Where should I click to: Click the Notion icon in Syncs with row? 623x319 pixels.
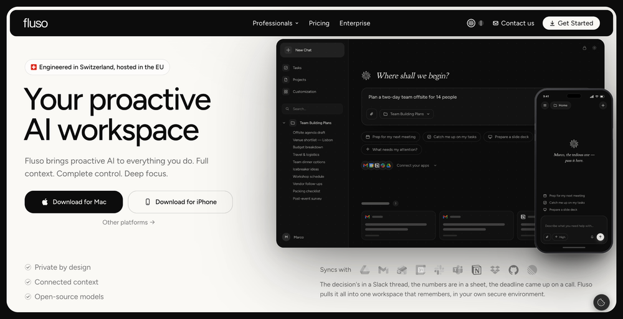tap(477, 270)
